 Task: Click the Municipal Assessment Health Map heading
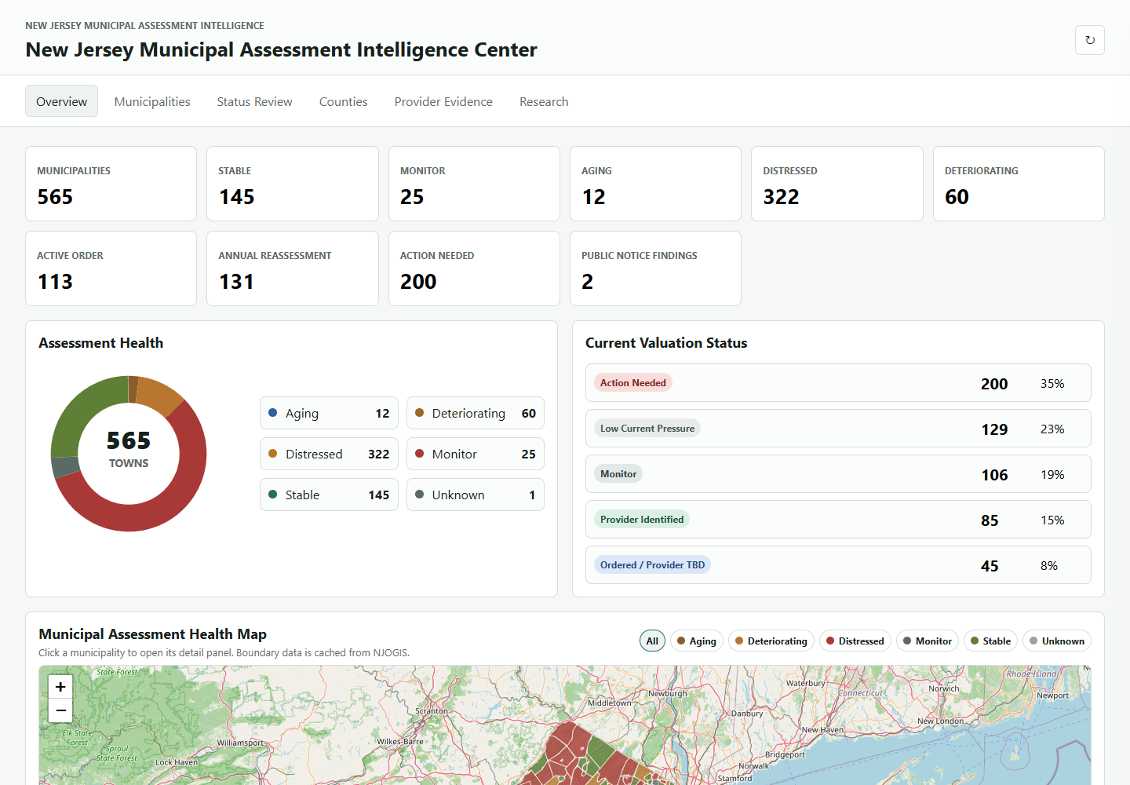pyautogui.click(x=152, y=634)
